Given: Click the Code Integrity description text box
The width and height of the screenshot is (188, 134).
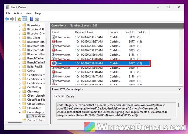Looking at the screenshot, I should tap(116, 110).
